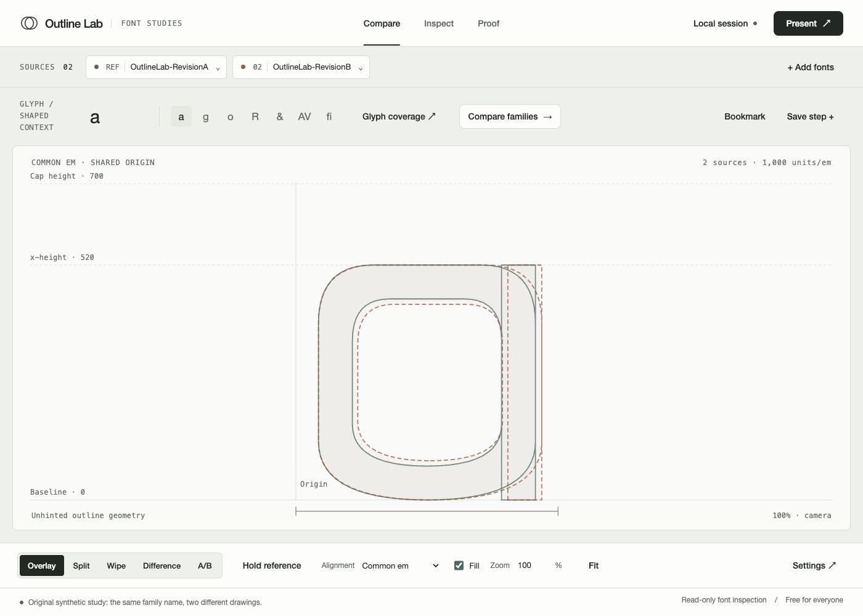Click Hold reference button
863x616 pixels.
click(x=272, y=565)
